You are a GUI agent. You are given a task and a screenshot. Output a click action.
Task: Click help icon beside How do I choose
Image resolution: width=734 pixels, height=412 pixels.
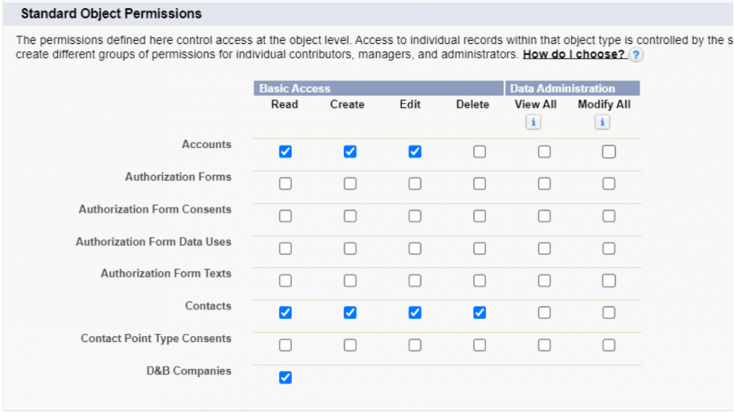pyautogui.click(x=636, y=55)
